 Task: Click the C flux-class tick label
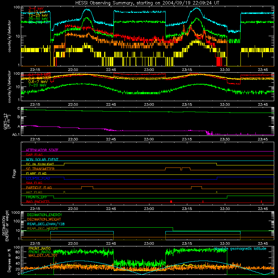click(x=19, y=108)
